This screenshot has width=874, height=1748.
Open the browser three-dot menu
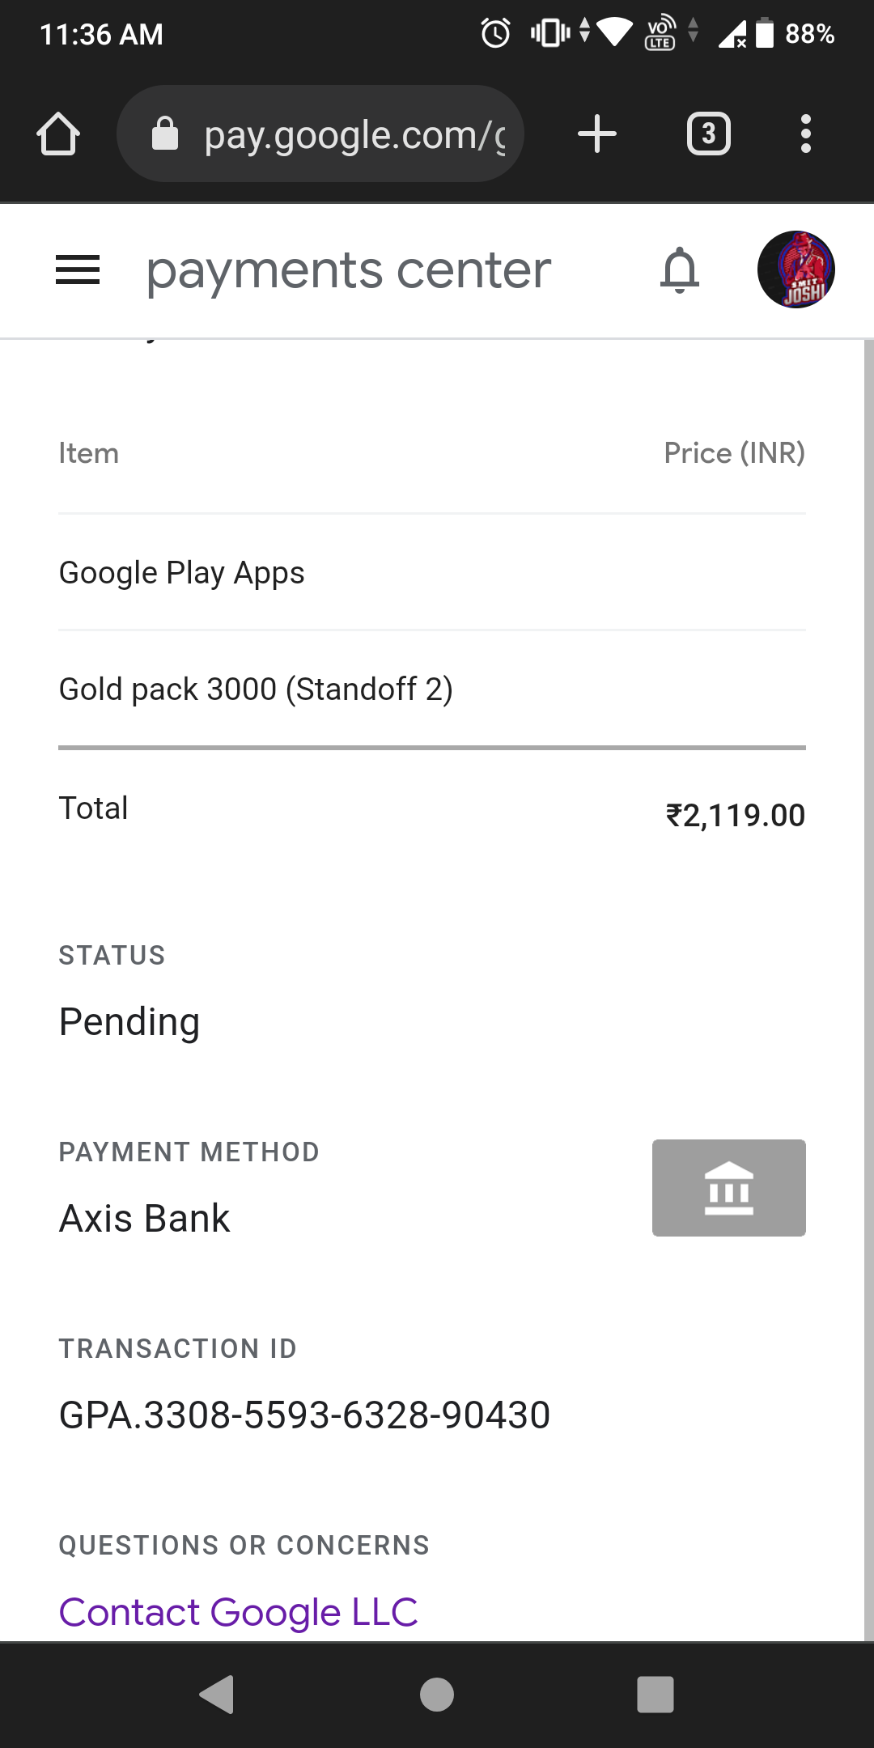pyautogui.click(x=805, y=134)
